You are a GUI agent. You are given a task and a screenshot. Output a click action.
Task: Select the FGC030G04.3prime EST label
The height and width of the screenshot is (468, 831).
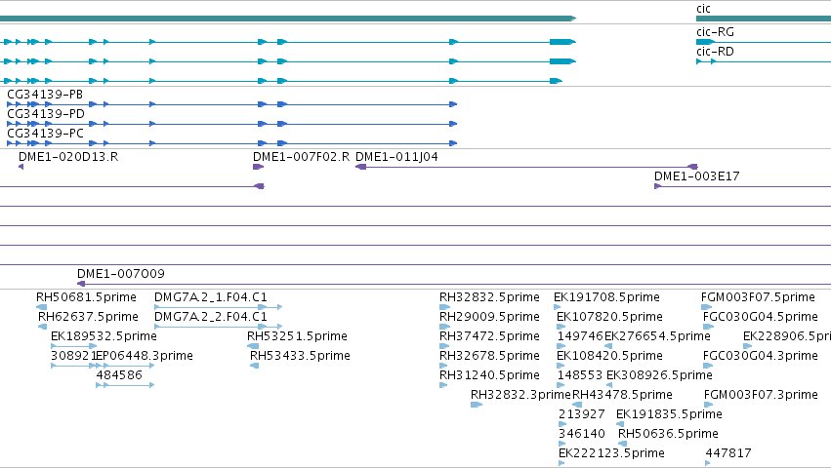click(x=761, y=356)
